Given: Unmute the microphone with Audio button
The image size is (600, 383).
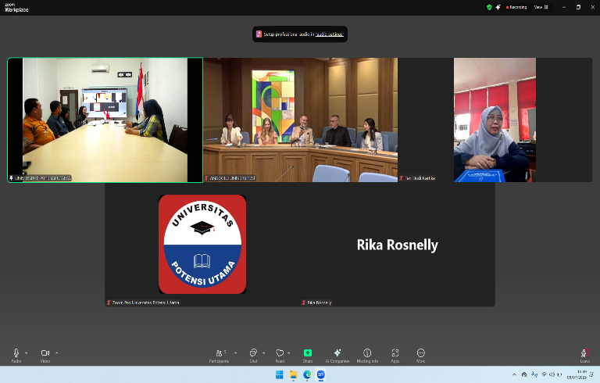Looking at the screenshot, I should coord(16,353).
